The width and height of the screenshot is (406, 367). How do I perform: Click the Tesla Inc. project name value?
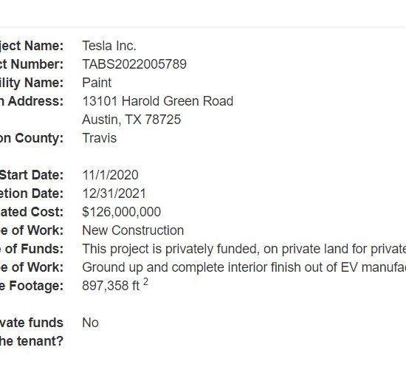109,46
